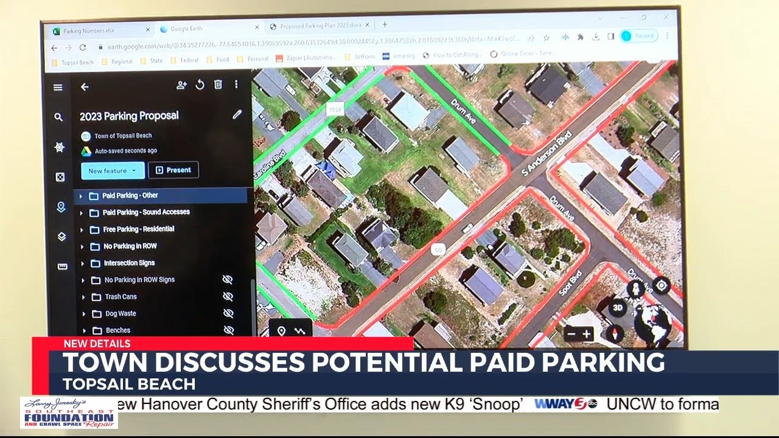Open the Chrome three-dot menu

pyautogui.click(x=666, y=35)
